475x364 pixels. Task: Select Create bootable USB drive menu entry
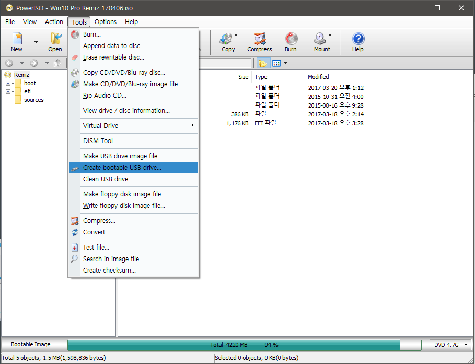(122, 168)
